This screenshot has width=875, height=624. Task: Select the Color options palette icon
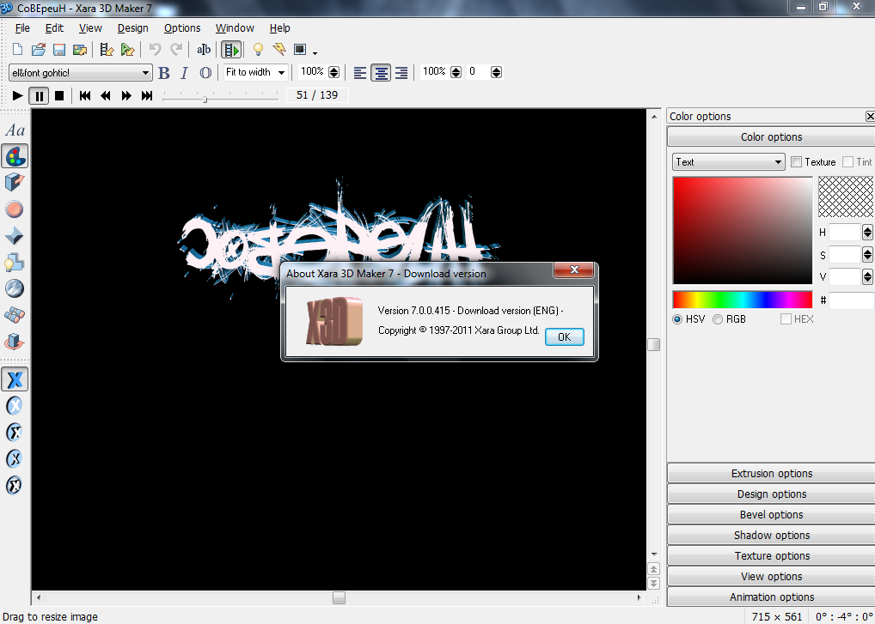pyautogui.click(x=15, y=155)
